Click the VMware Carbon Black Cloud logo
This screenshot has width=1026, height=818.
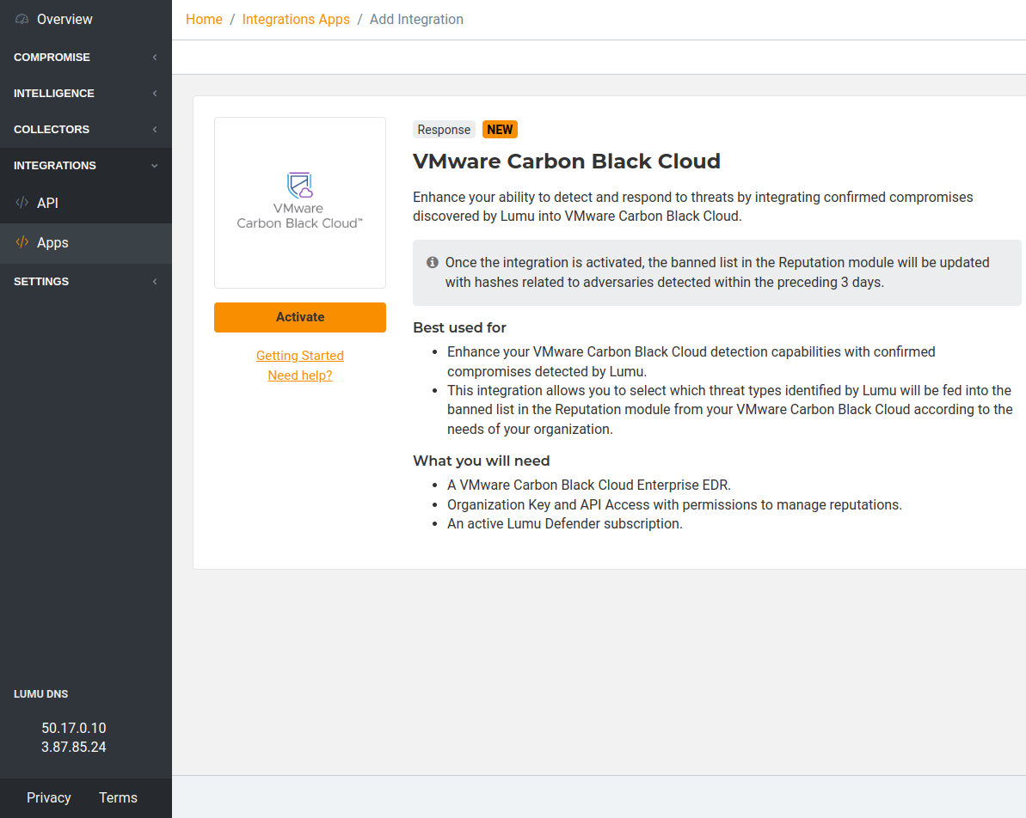pos(299,202)
